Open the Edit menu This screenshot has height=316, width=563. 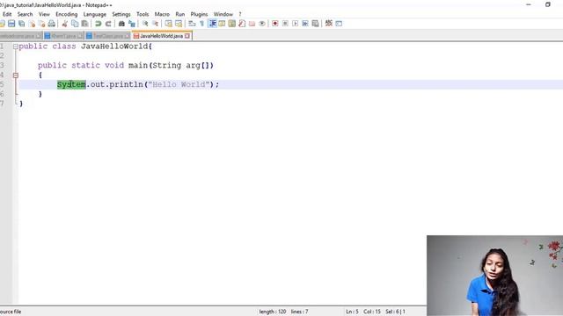tap(7, 14)
